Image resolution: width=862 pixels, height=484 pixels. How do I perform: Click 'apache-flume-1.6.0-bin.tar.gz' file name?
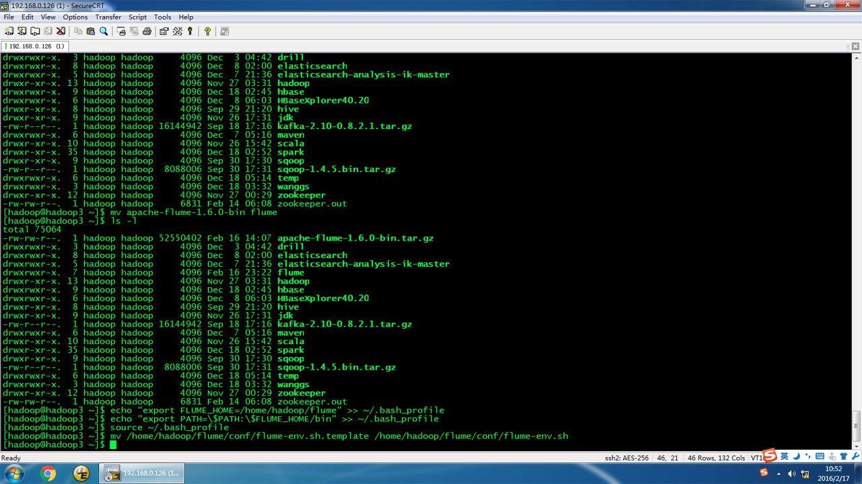click(356, 238)
